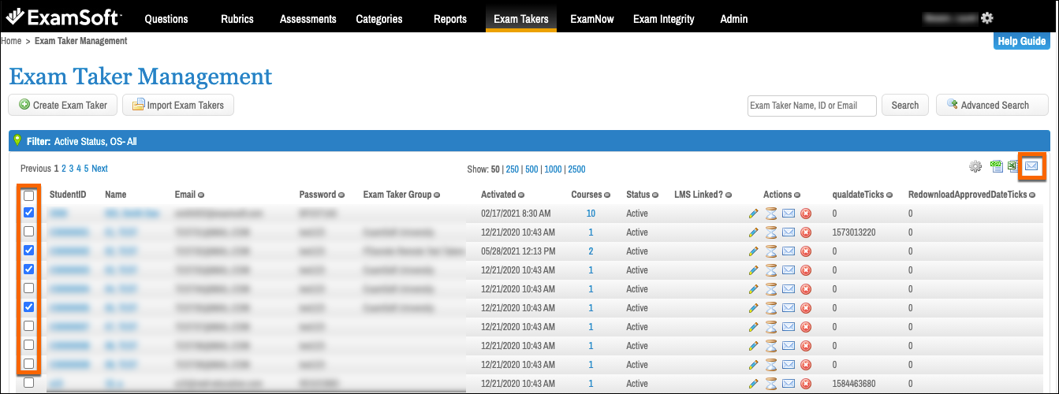
Task: Click red X icon in 1584463680 row
Action: tap(806, 384)
